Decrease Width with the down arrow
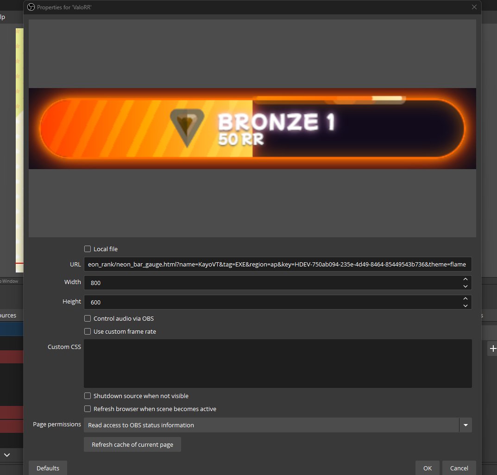497x475 pixels. pyautogui.click(x=466, y=286)
